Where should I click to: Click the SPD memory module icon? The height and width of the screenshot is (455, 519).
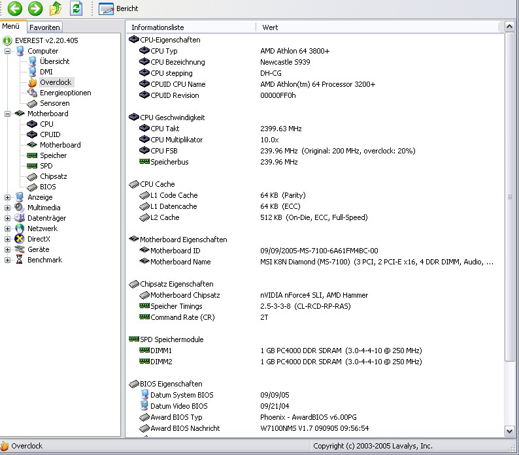coord(32,166)
